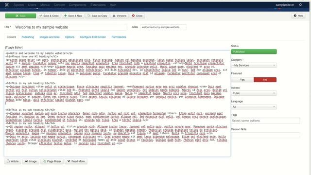Screen dimensions: 311x175
Task: Open the Access Public dropdown
Action: [254, 93]
